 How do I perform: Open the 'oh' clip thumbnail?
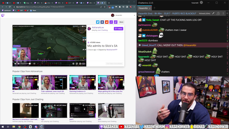click(x=25, y=82)
